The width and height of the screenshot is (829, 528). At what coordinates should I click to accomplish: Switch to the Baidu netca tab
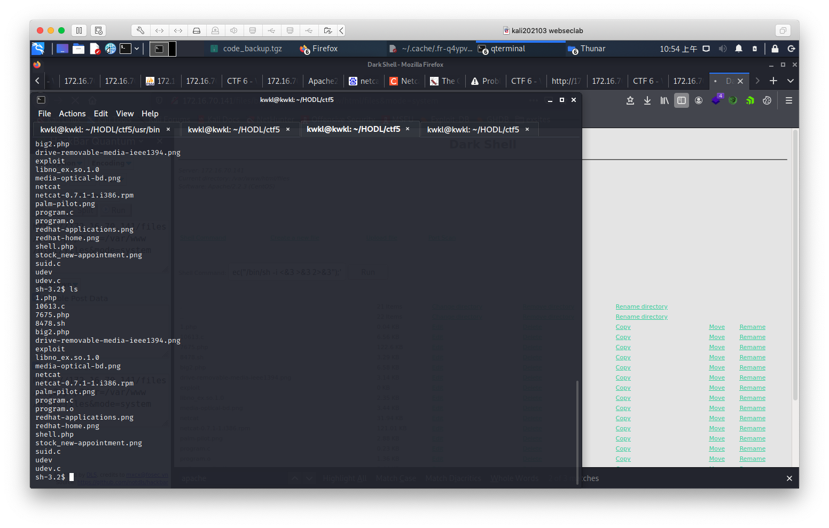(x=364, y=81)
